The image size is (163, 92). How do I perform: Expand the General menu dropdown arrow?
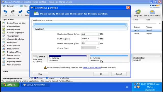coord(17,6)
